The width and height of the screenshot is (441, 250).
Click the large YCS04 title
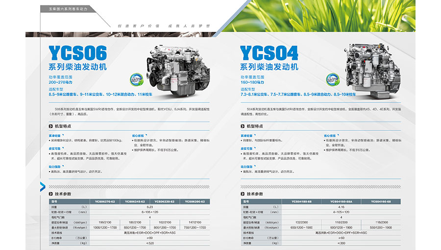point(269,53)
